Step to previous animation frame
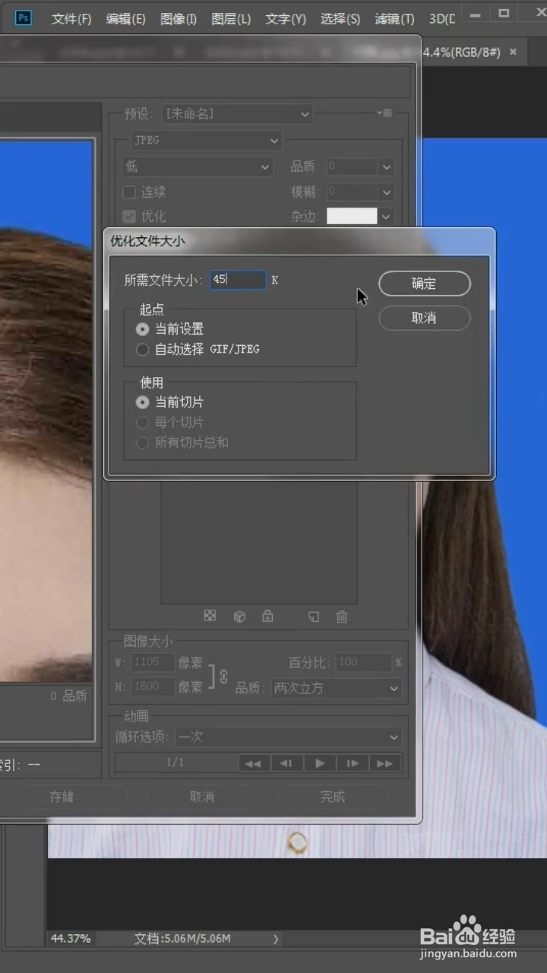The width and height of the screenshot is (547, 973). click(286, 763)
